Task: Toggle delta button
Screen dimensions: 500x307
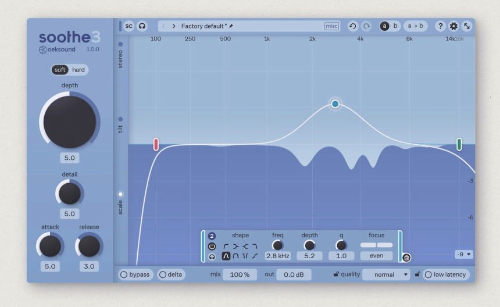Action: pyautogui.click(x=172, y=274)
